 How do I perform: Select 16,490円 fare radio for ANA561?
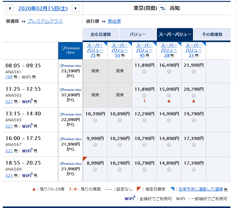169,71
